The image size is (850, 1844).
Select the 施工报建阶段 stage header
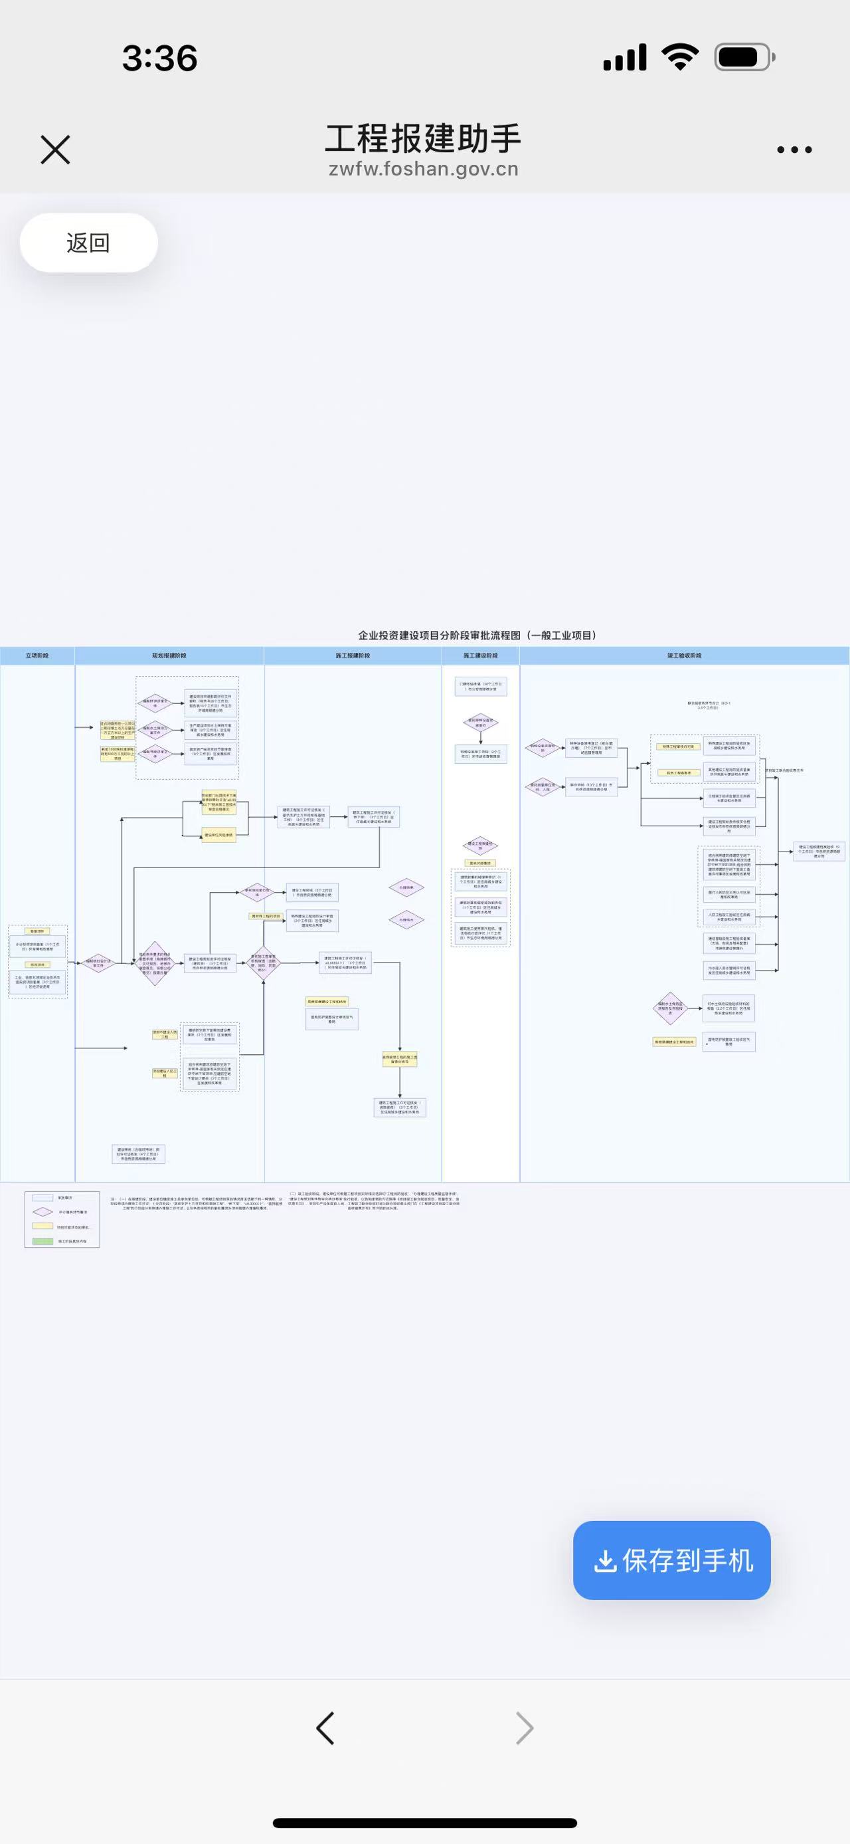coord(353,655)
